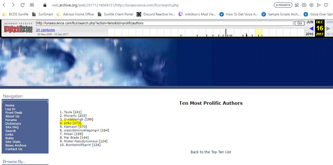The width and height of the screenshot is (333, 165).
Task: Open author Tsula [241]
Action: [x=73, y=112]
